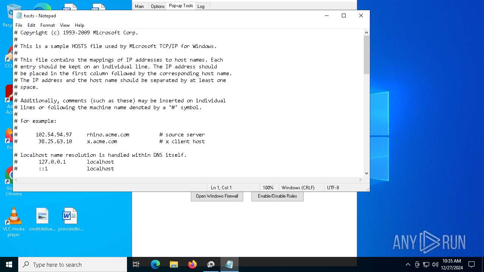Minimize the Notepad window
The height and width of the screenshot is (272, 484).
(326, 15)
